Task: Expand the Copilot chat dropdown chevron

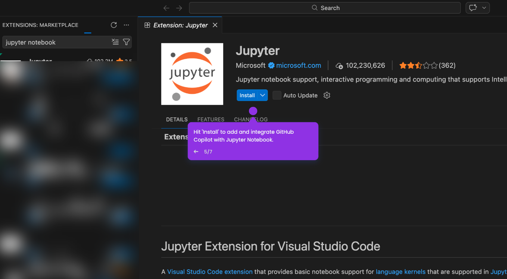Action: tap(484, 8)
